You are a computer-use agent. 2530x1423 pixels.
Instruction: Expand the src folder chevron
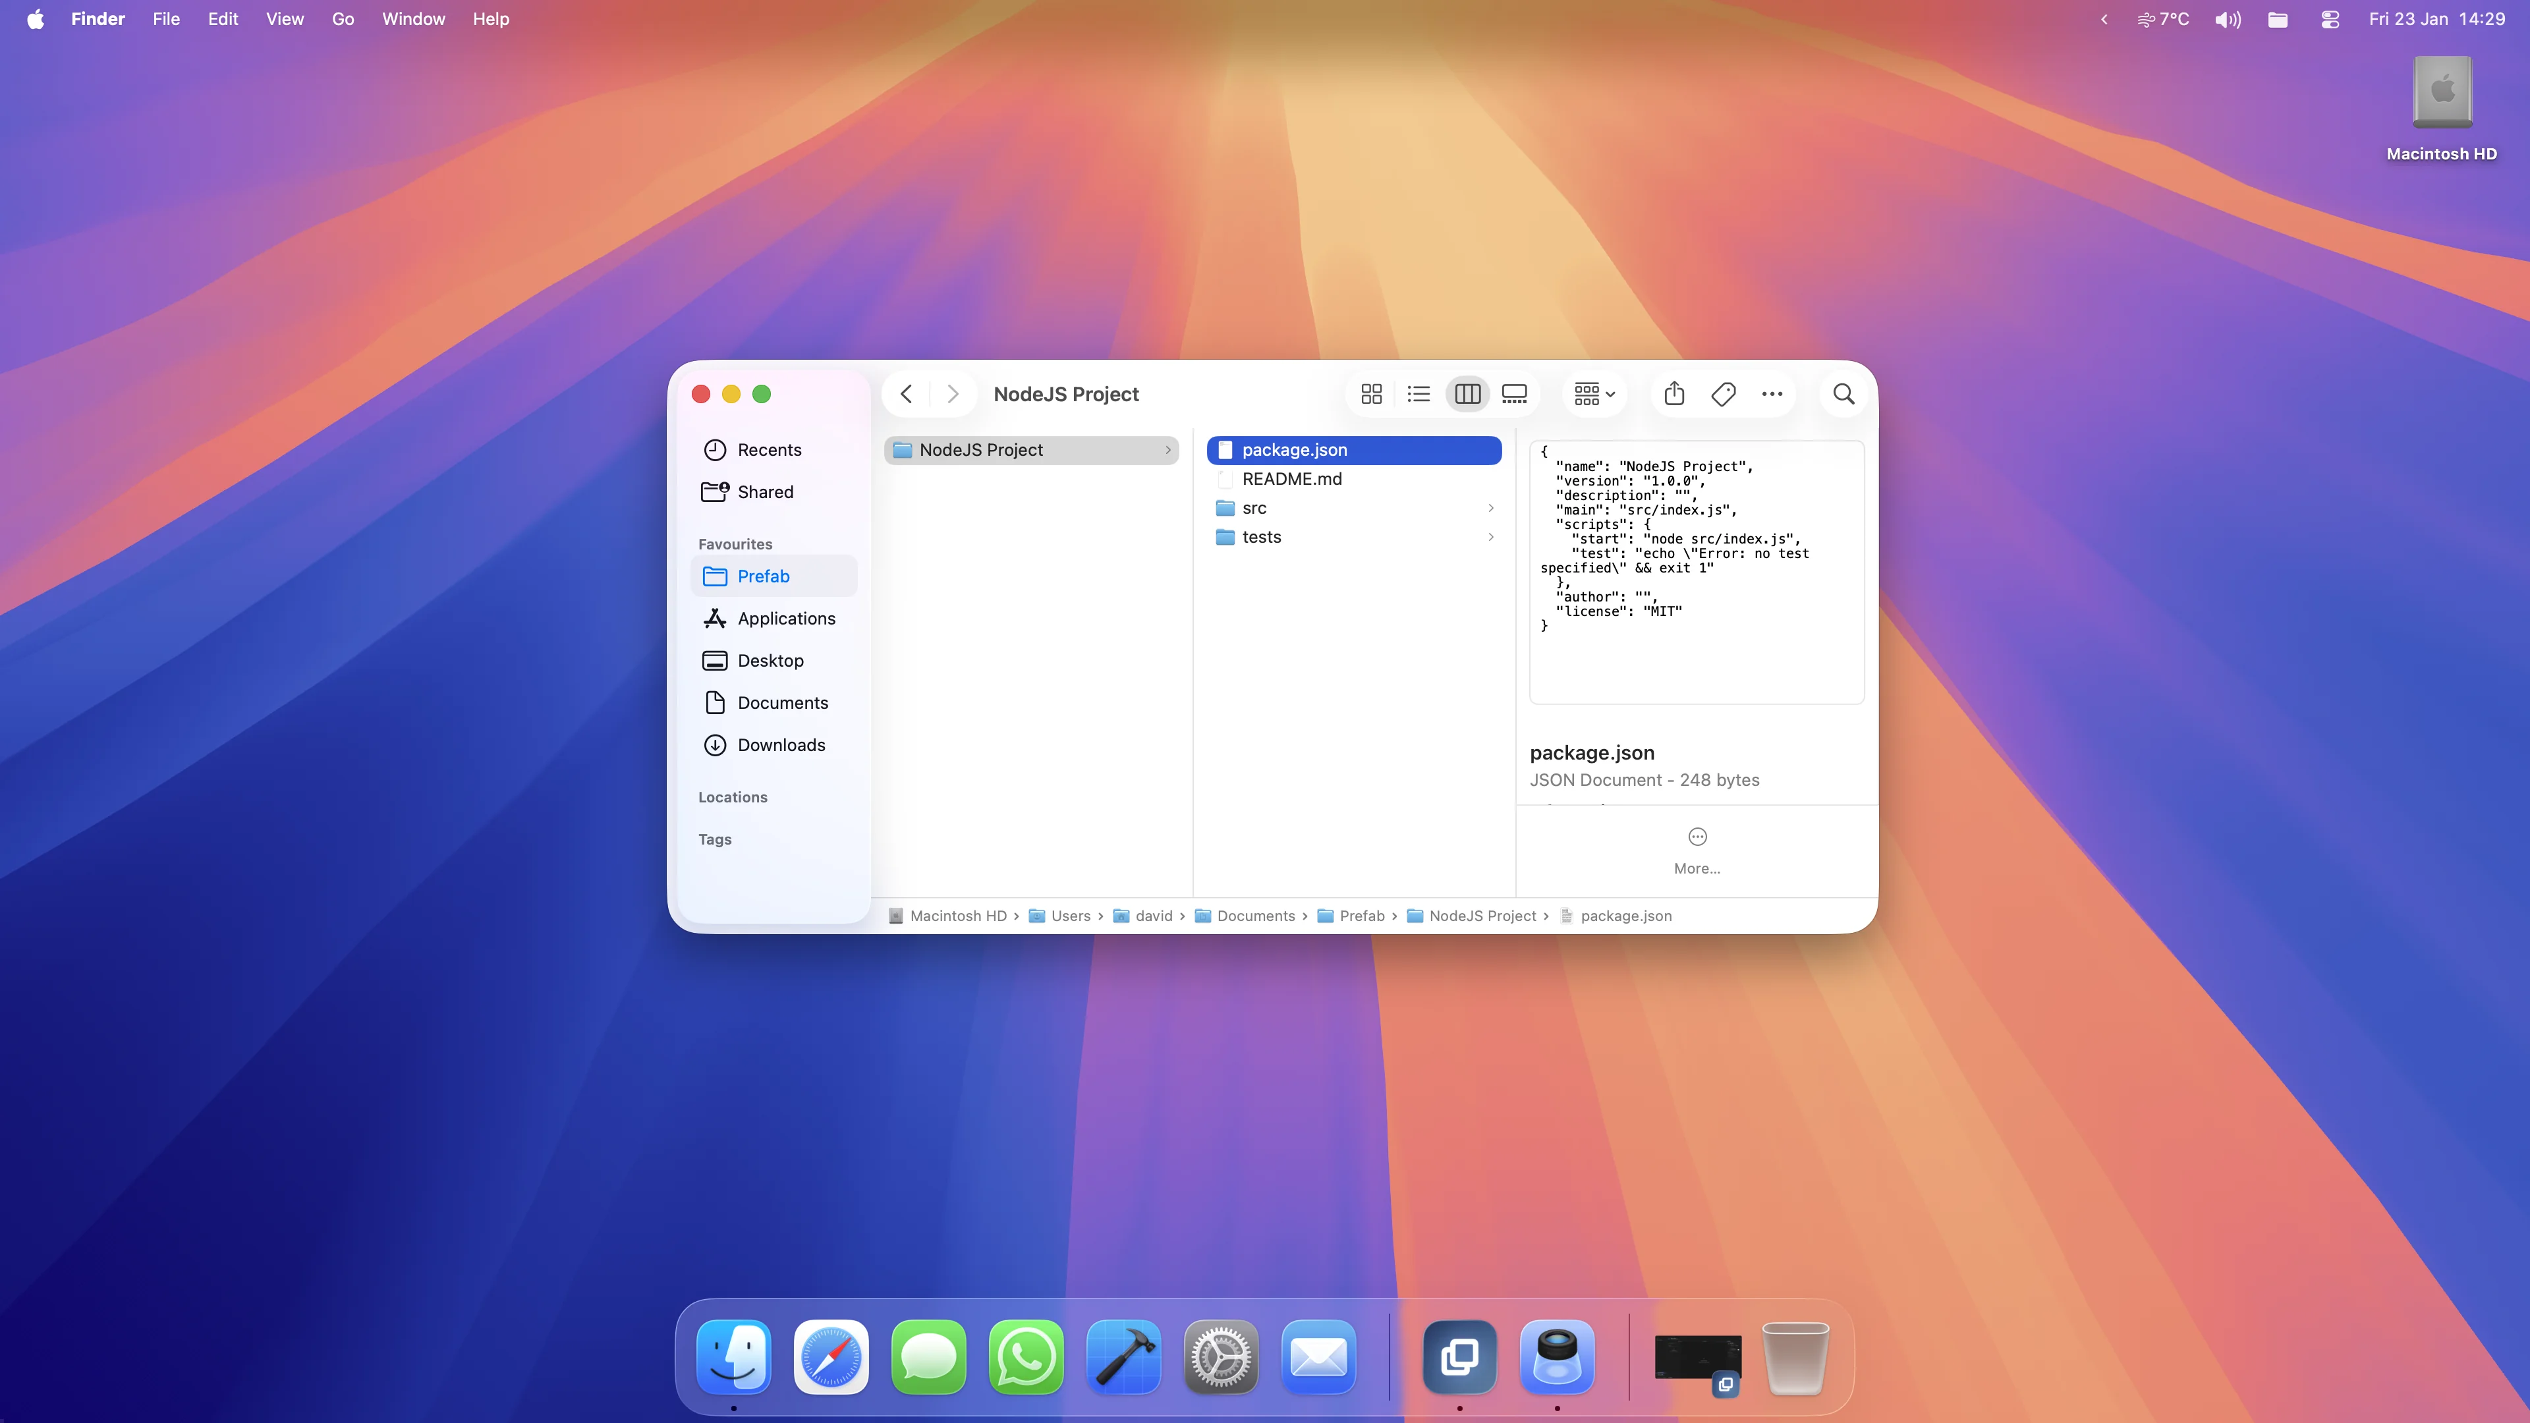coord(1491,508)
